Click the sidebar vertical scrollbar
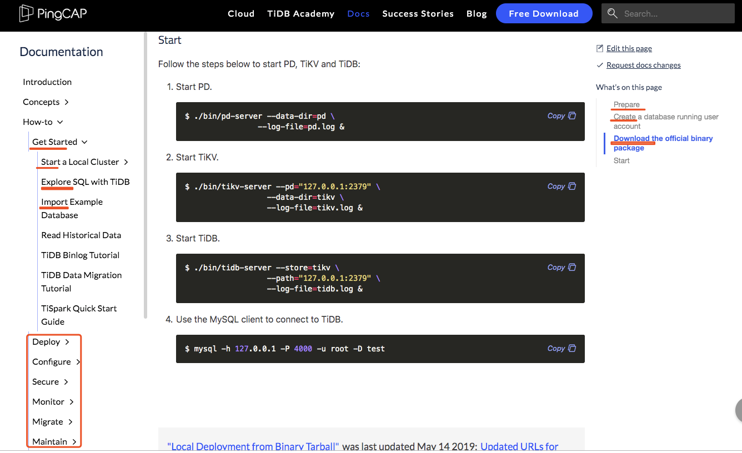 click(x=146, y=175)
